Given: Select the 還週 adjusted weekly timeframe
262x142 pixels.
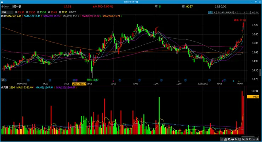Looking at the screenshot, I should pyautogui.click(x=227, y=12).
